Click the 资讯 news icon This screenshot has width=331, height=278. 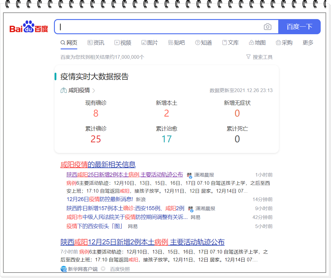tap(90, 43)
